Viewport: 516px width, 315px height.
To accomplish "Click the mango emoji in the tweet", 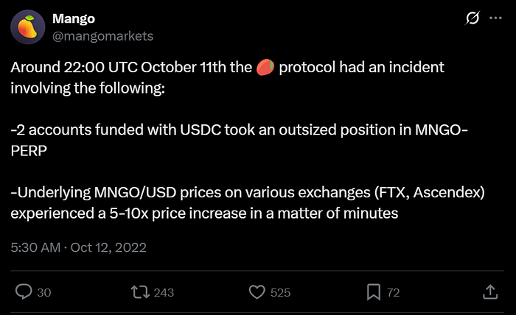I will coord(265,67).
